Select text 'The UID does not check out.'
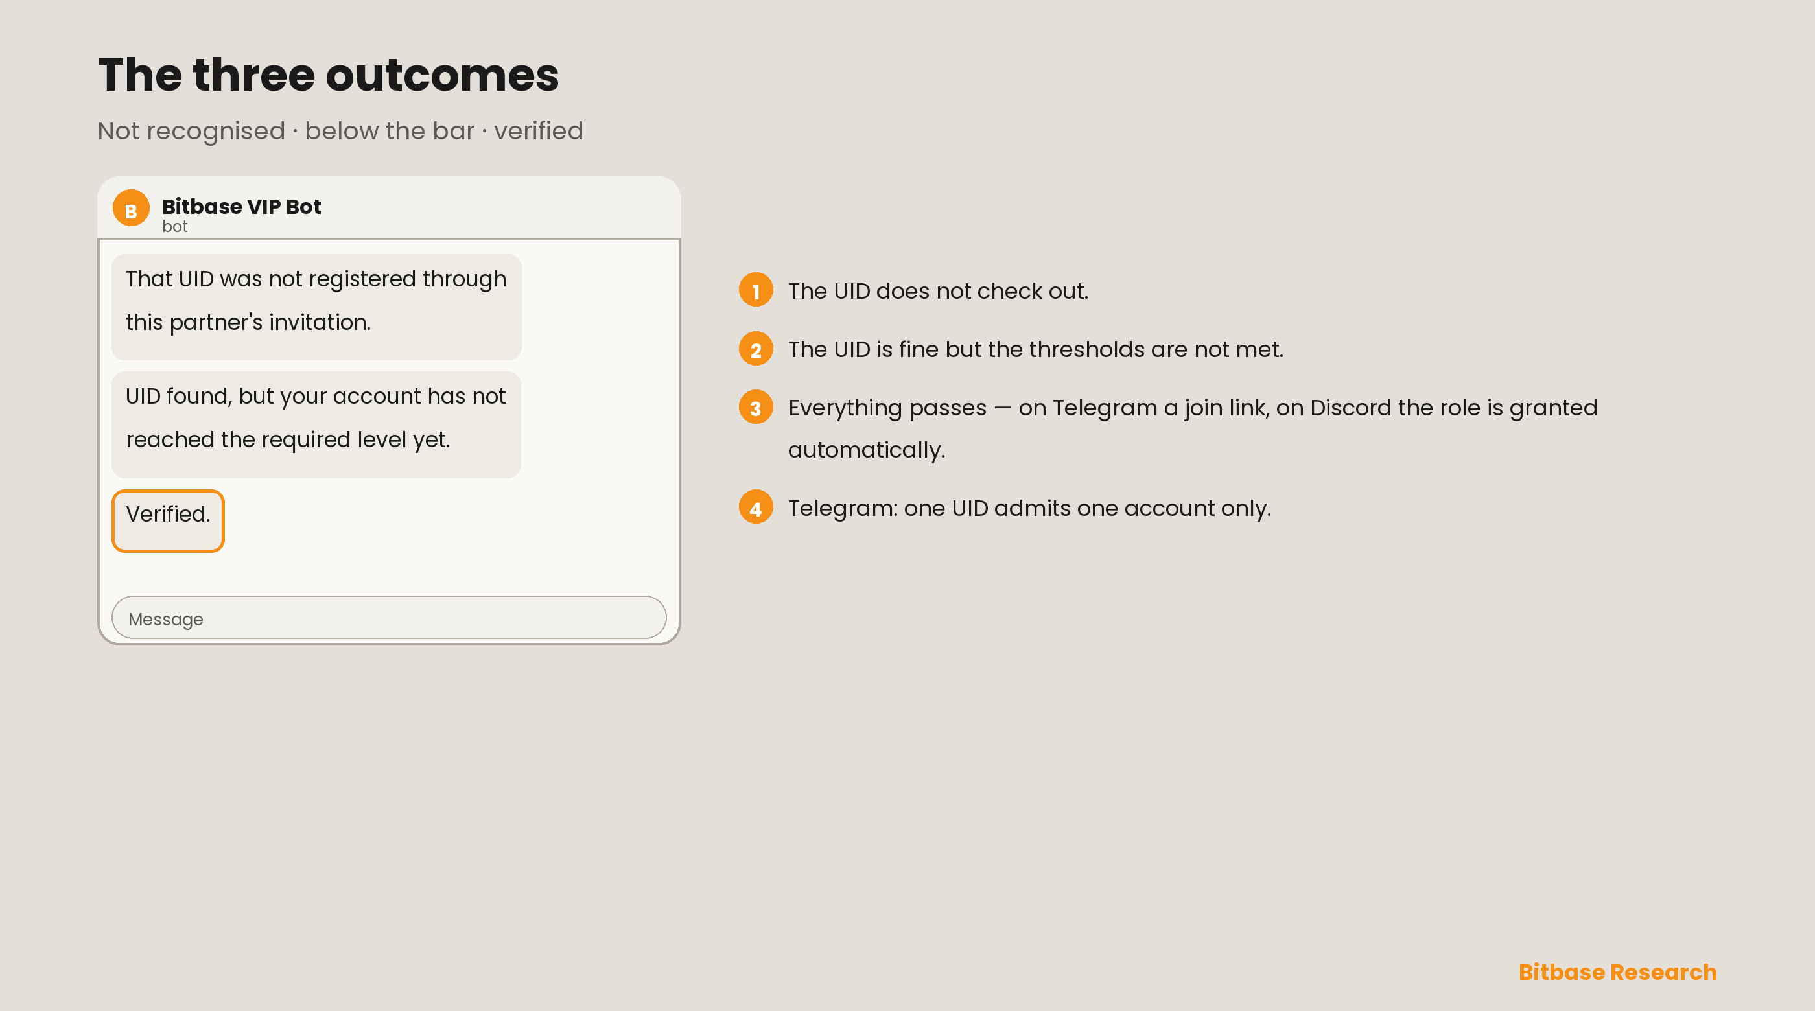 click(938, 291)
